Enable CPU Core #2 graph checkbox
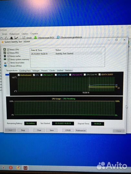131x174 pixels. tap(56, 75)
